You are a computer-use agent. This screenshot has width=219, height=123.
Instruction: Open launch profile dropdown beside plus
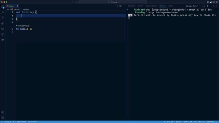pyautogui.click(x=202, y=6)
